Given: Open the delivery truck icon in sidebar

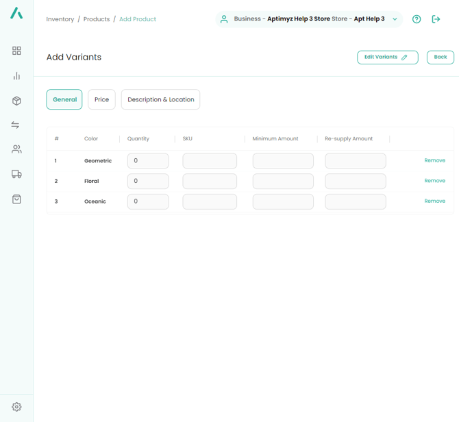Looking at the screenshot, I should coord(16,174).
